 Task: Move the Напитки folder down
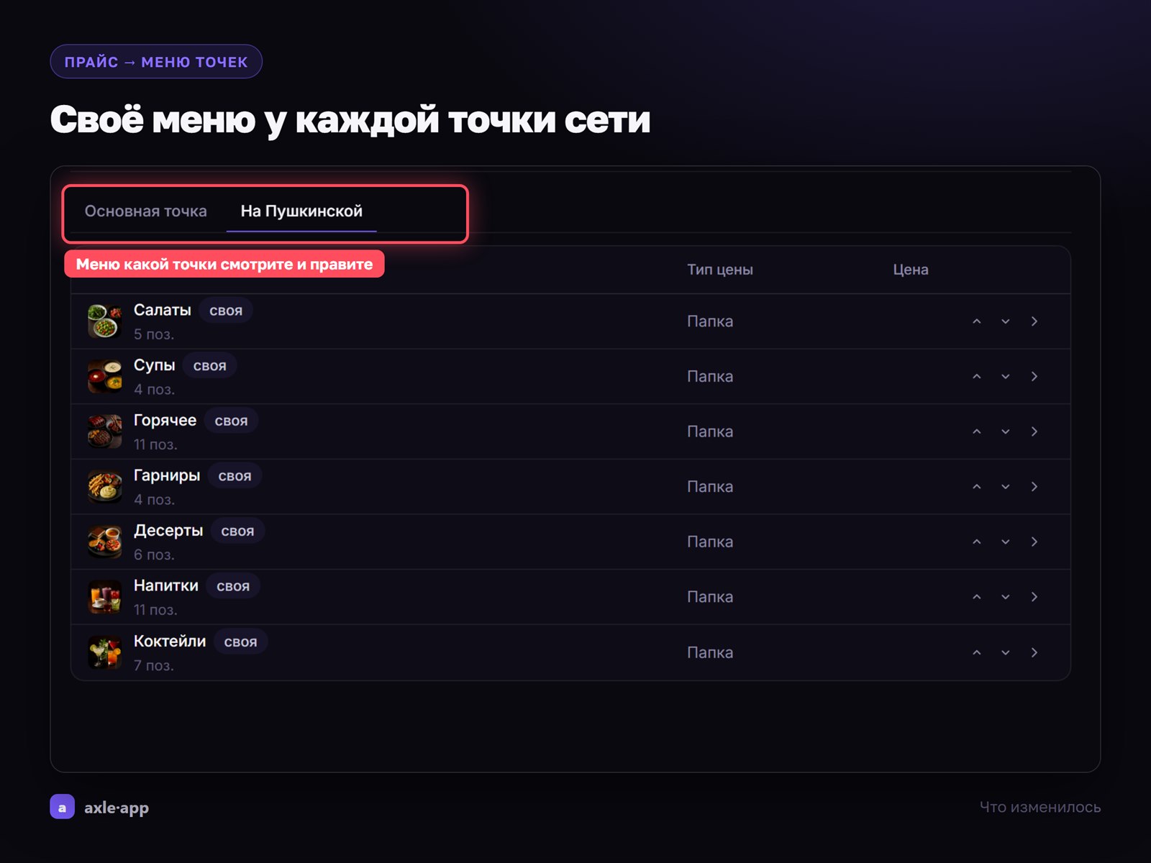pyautogui.click(x=1006, y=597)
